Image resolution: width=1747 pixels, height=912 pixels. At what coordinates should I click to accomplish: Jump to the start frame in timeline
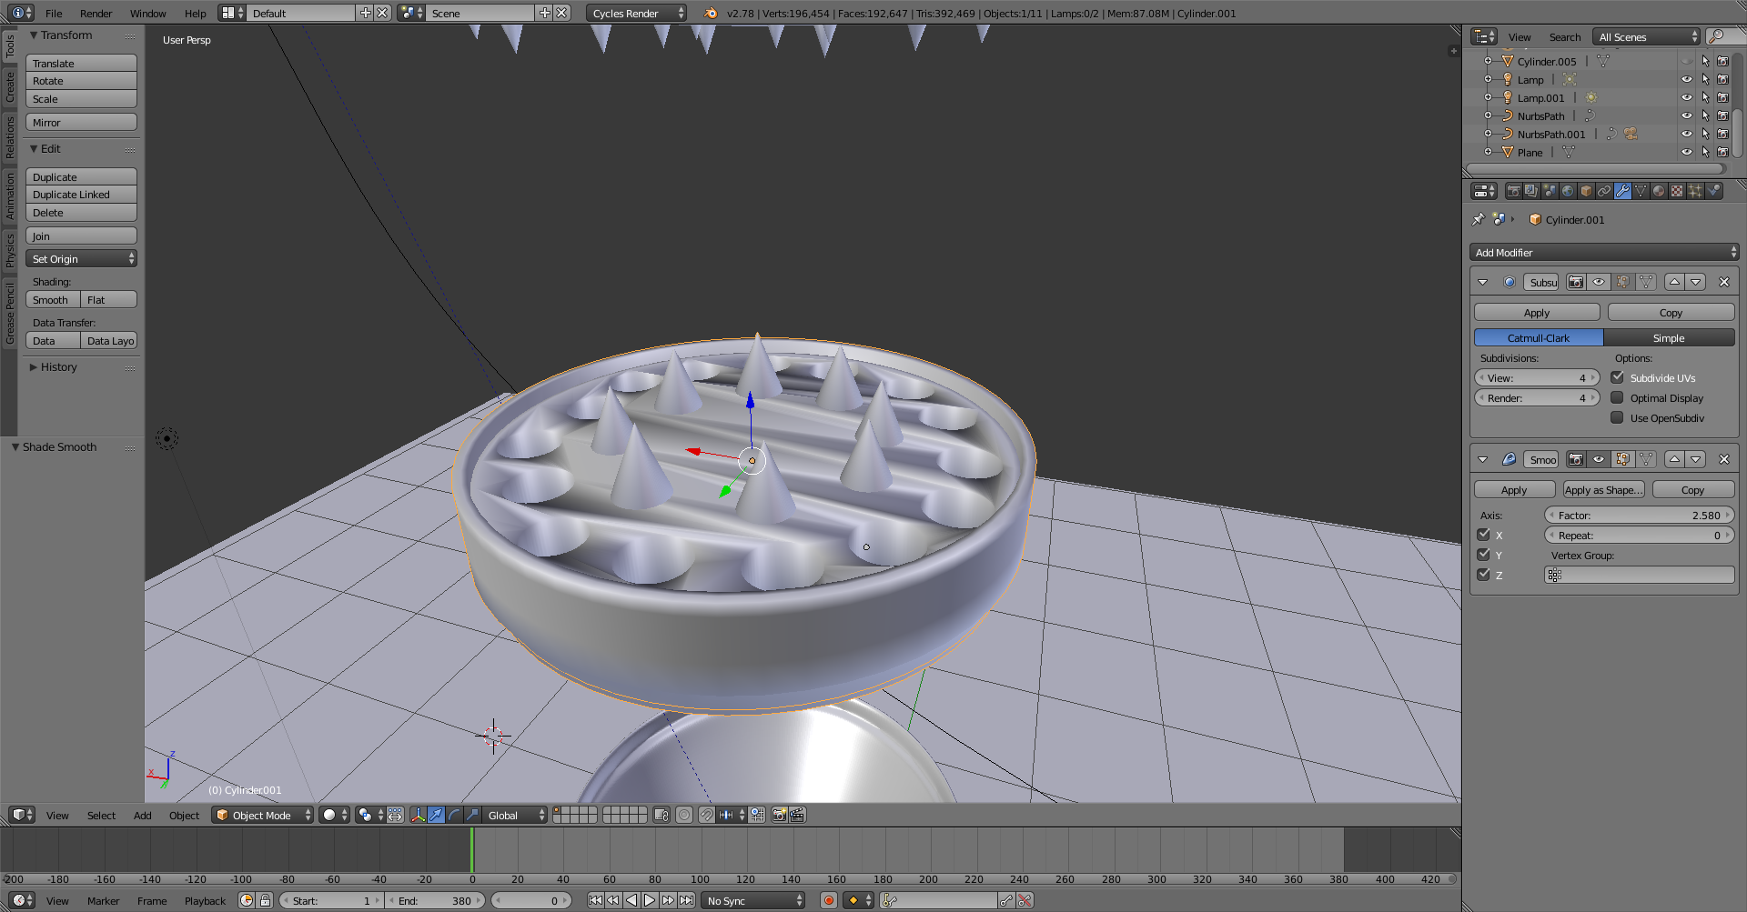(x=595, y=900)
